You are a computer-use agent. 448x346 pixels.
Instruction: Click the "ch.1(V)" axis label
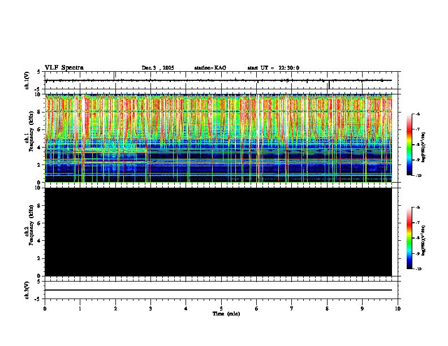click(27, 80)
